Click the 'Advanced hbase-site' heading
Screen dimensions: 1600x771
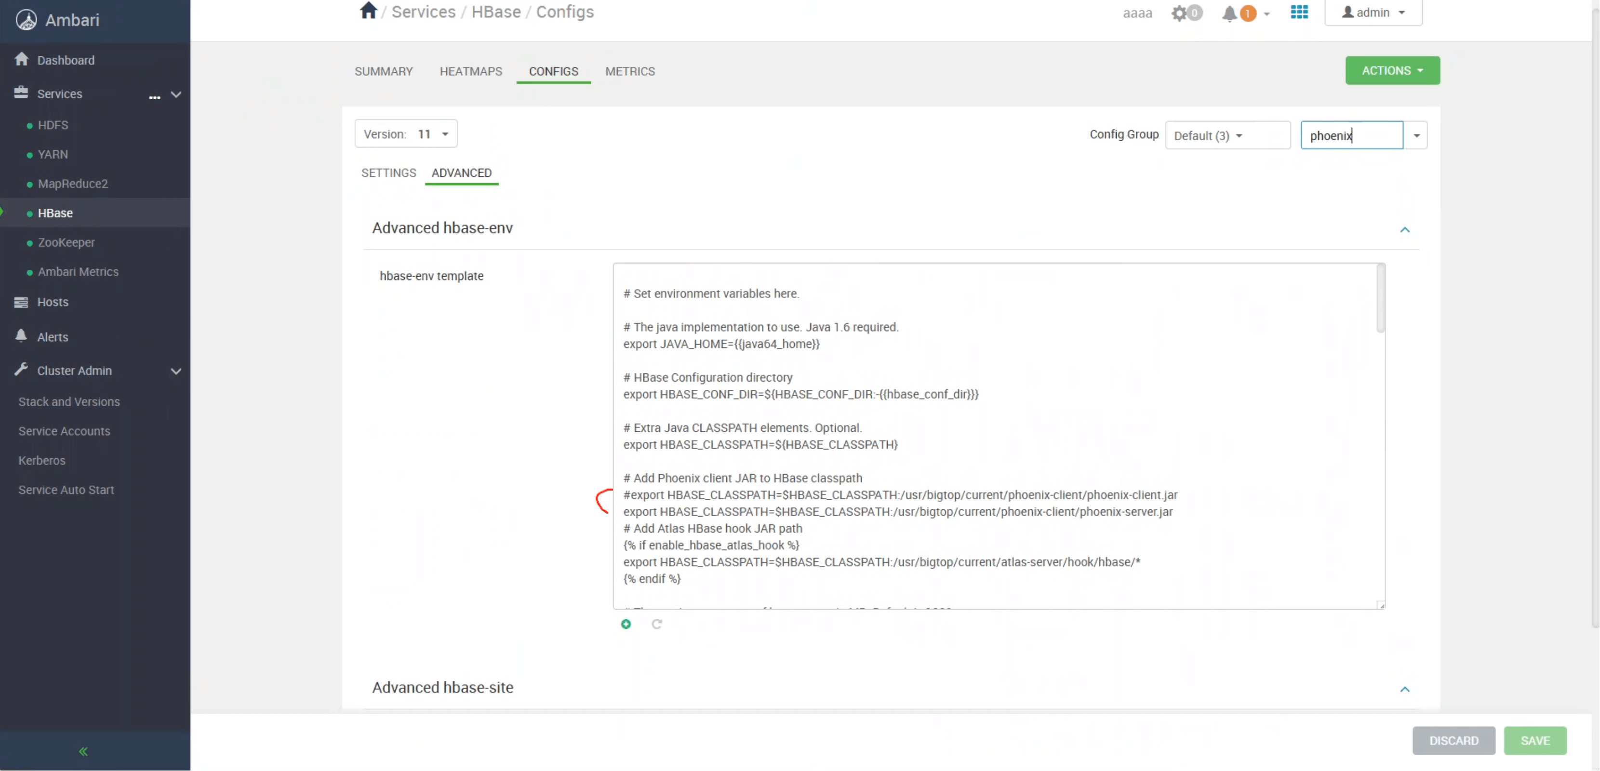(442, 688)
